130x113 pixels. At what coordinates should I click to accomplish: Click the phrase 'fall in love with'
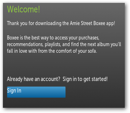[x=22, y=51]
